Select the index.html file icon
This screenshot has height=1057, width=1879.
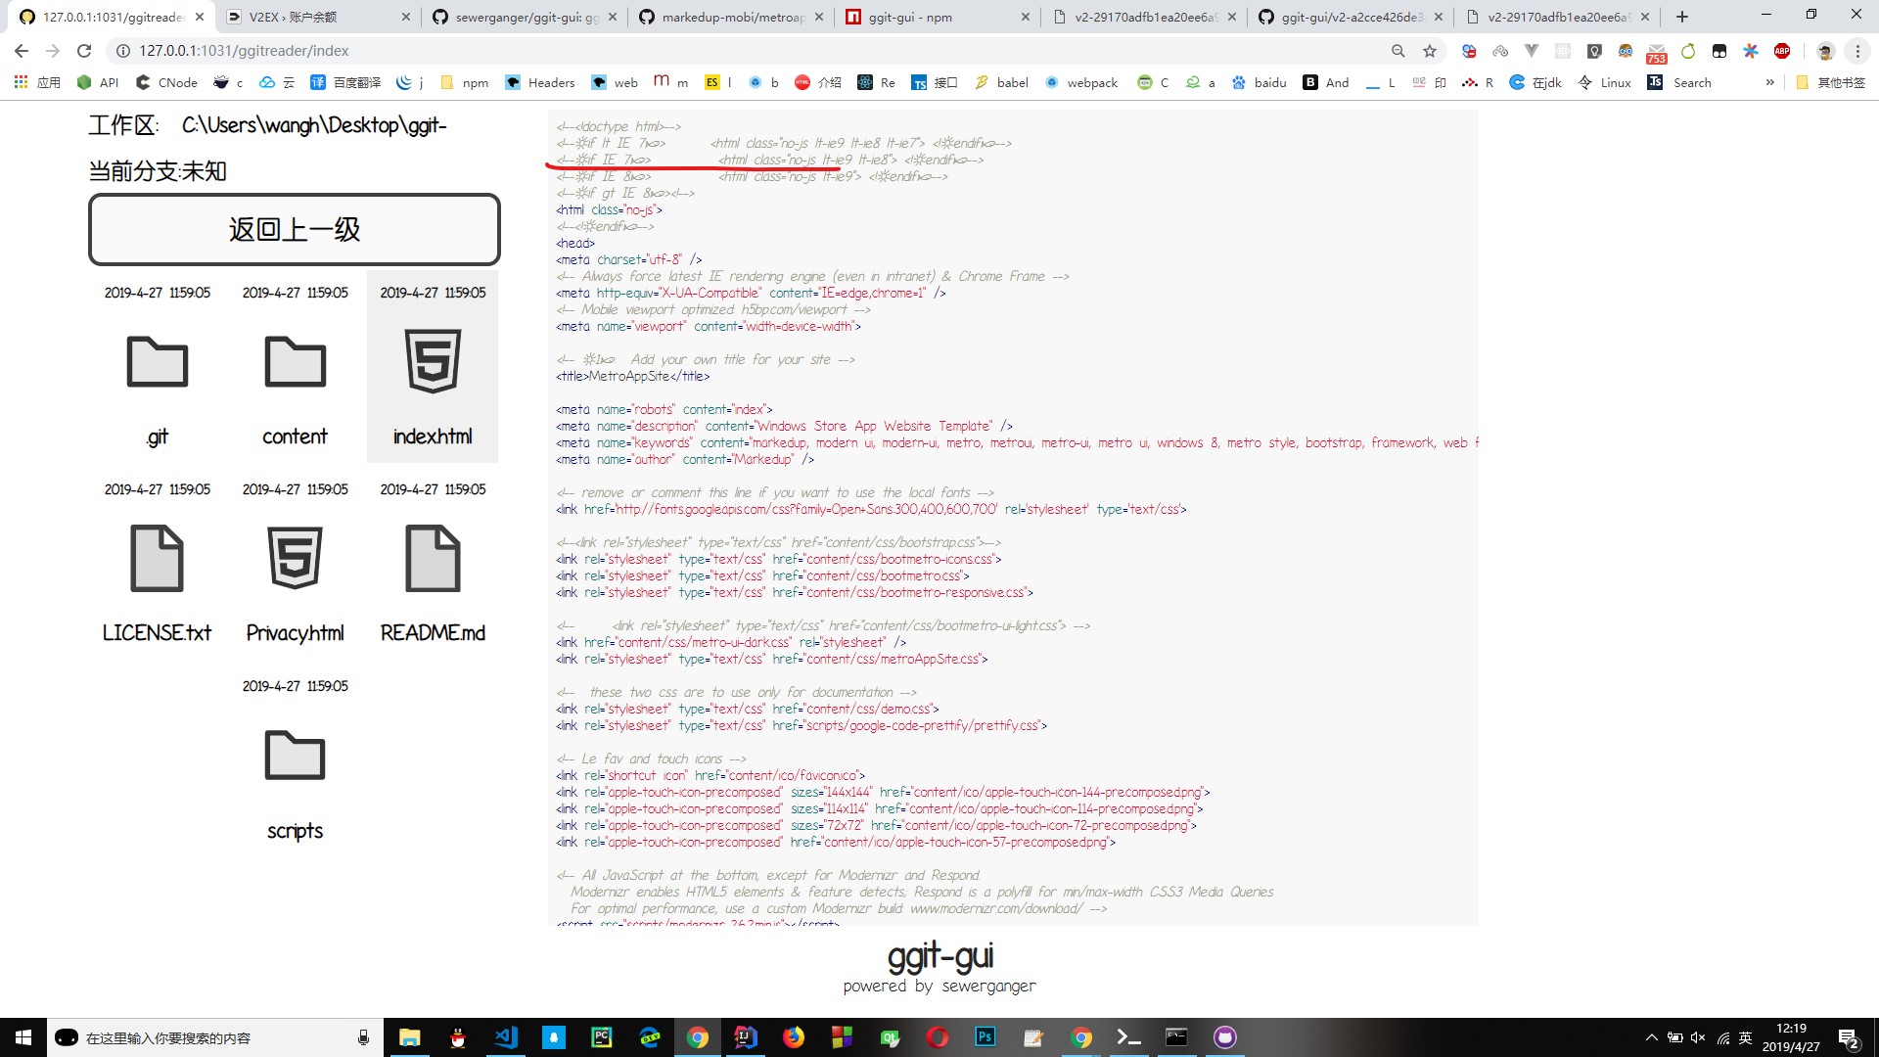433,362
